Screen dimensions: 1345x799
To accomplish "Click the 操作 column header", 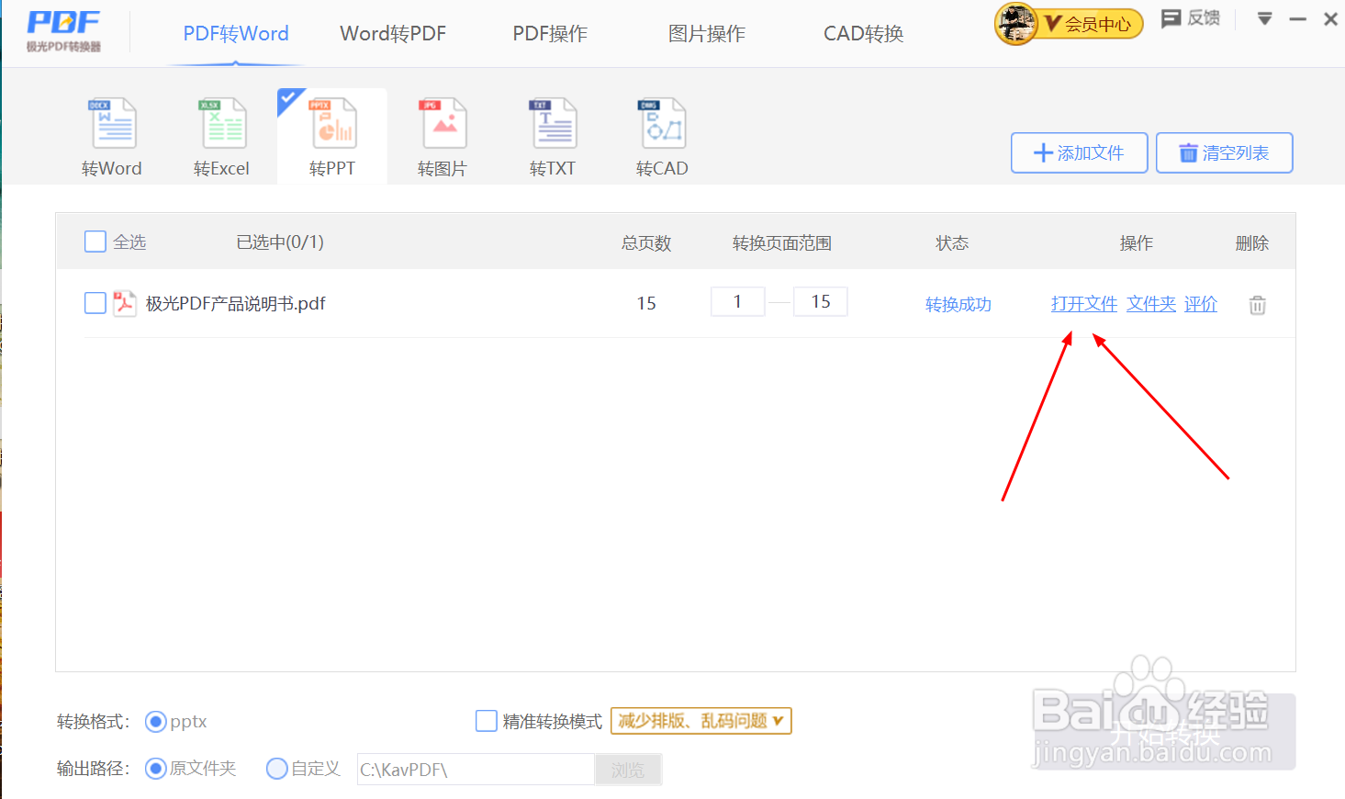I will pyautogui.click(x=1137, y=242).
